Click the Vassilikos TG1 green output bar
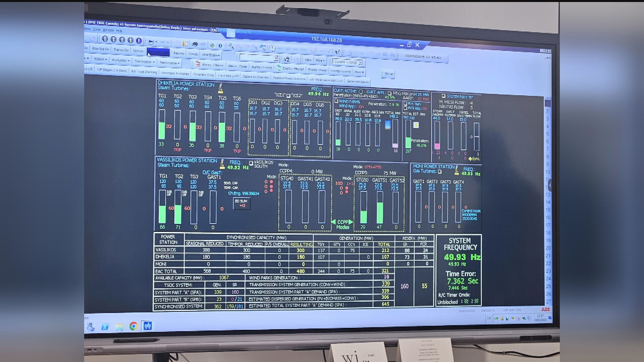644x362 pixels. click(x=162, y=215)
